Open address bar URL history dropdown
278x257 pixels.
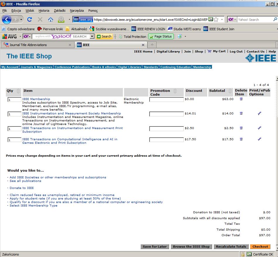(222, 19)
